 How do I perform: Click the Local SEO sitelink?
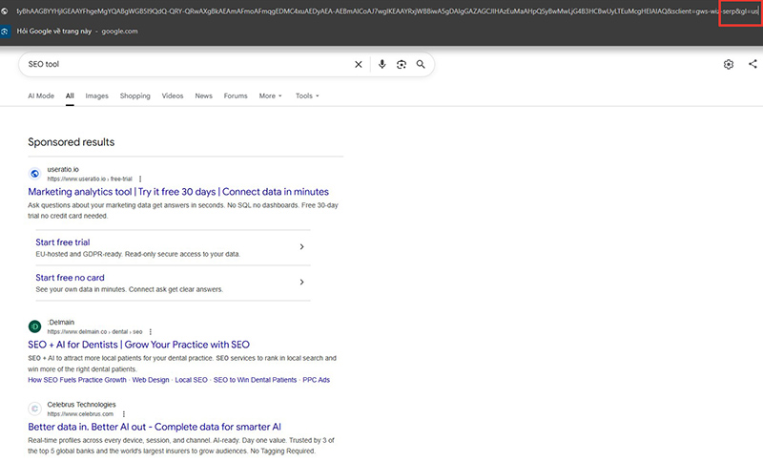pos(192,380)
